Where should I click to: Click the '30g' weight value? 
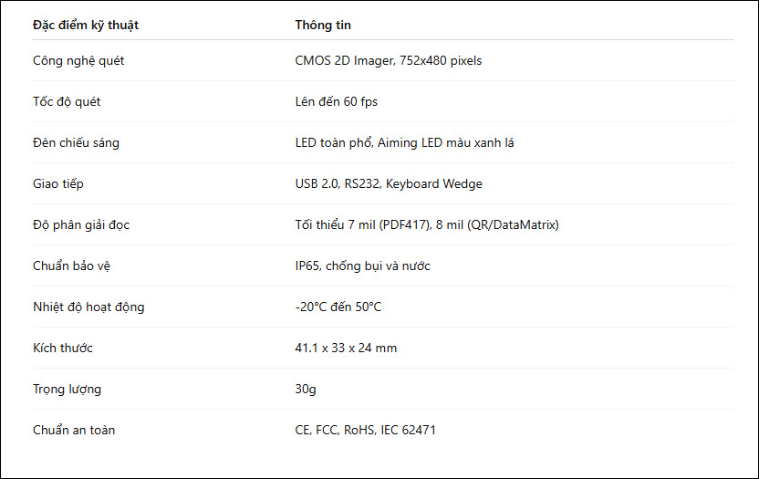(306, 390)
